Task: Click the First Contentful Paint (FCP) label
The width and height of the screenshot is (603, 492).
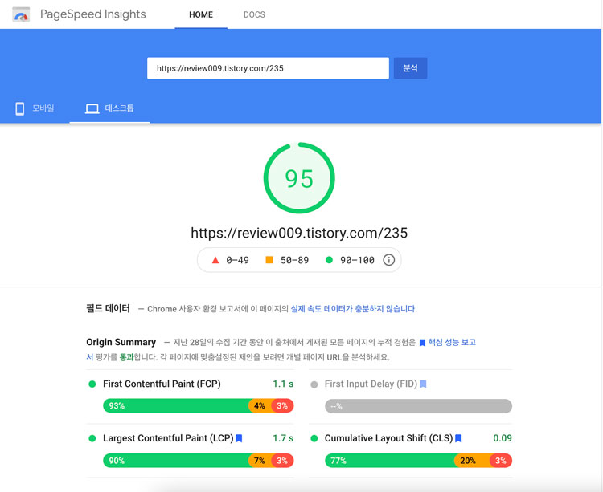Action: (x=162, y=384)
